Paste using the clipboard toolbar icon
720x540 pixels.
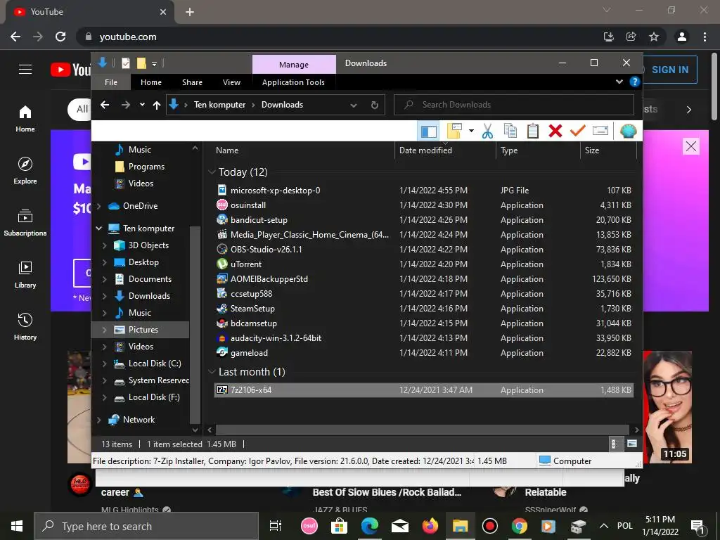click(533, 131)
